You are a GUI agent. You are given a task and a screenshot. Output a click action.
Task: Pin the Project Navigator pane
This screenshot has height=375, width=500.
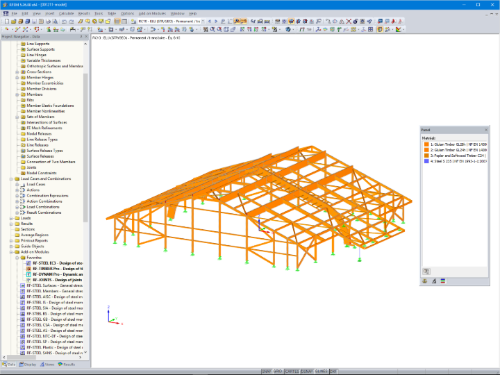click(81, 37)
